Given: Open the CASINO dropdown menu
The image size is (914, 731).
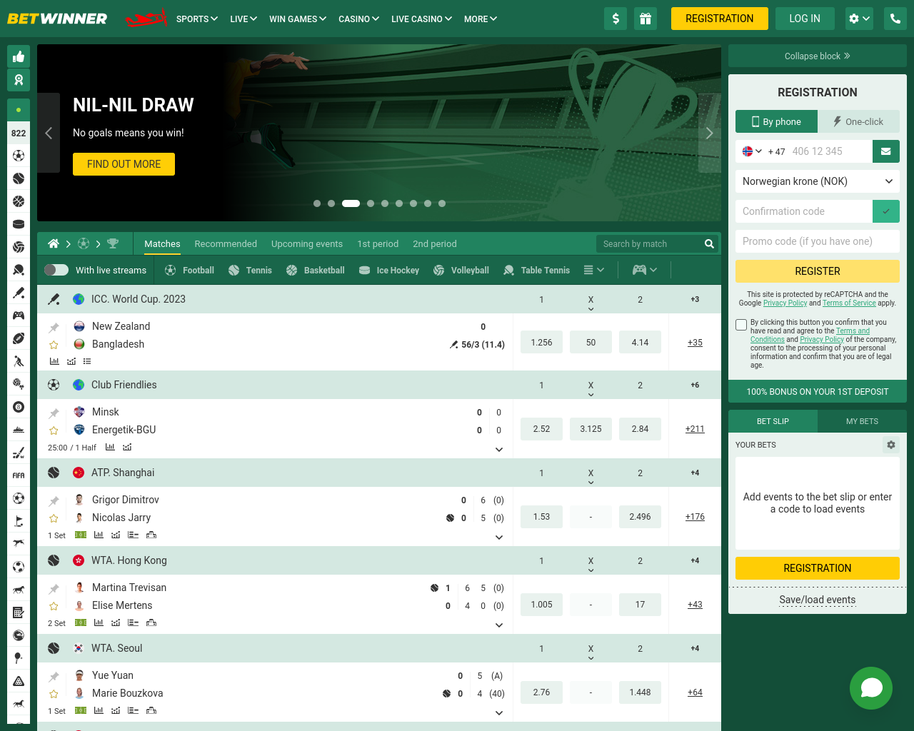Looking at the screenshot, I should 359,19.
